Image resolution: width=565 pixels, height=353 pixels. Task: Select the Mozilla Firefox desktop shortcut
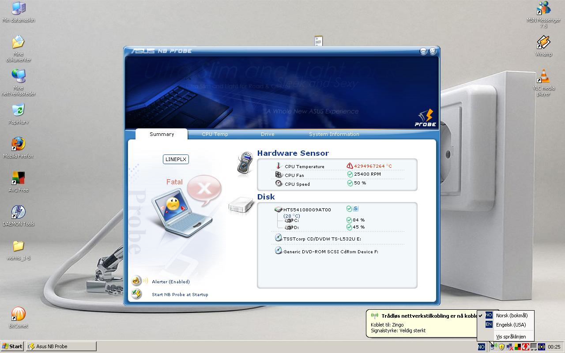(x=18, y=148)
